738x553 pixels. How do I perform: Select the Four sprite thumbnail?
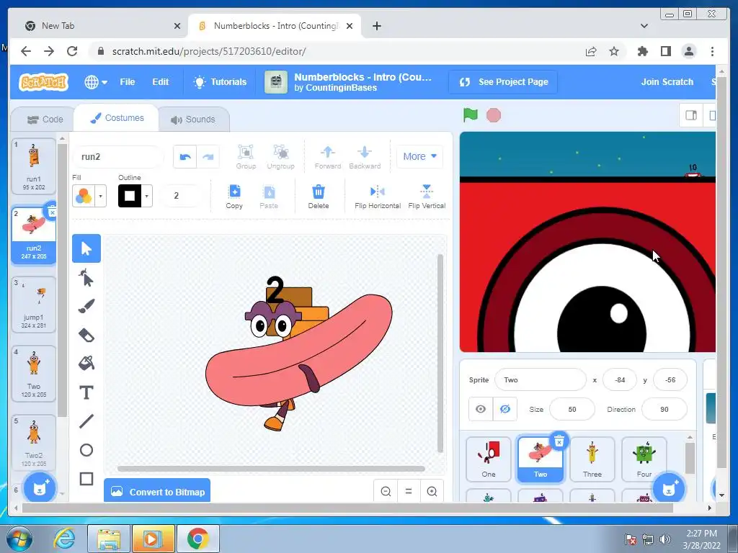[644, 459]
